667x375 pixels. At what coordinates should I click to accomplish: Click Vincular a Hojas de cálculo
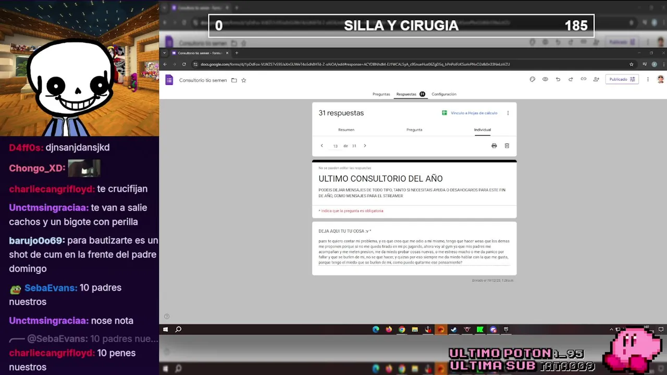470,113
